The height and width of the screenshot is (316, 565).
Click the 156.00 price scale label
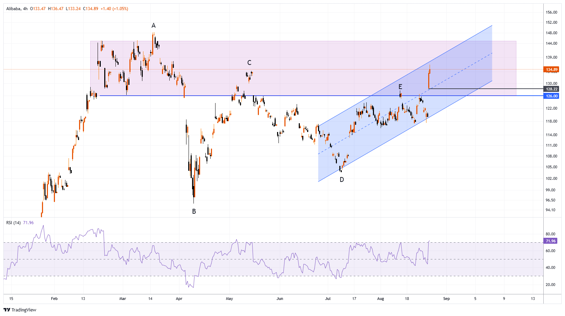[x=551, y=12]
